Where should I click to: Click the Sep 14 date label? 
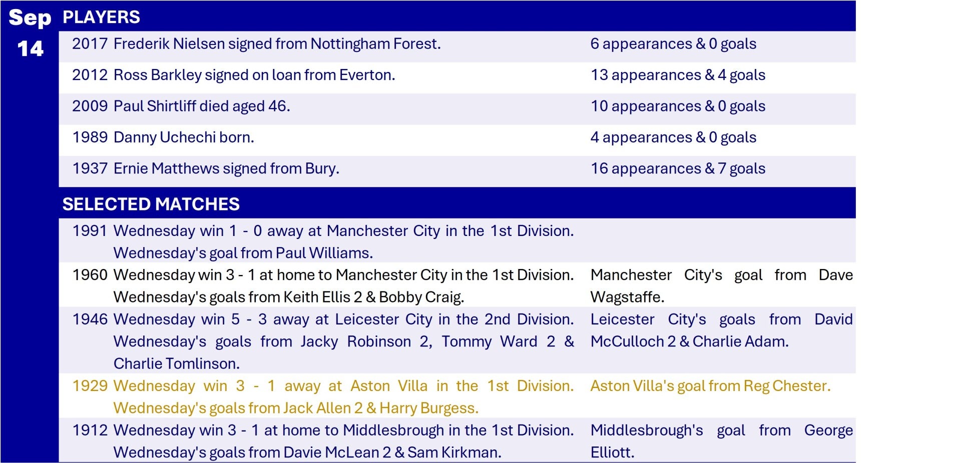(x=30, y=33)
